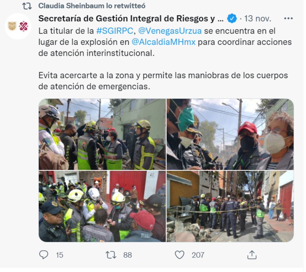This screenshot has width=306, height=272.
Task: Open the share tweet upload icon
Action: point(252,254)
